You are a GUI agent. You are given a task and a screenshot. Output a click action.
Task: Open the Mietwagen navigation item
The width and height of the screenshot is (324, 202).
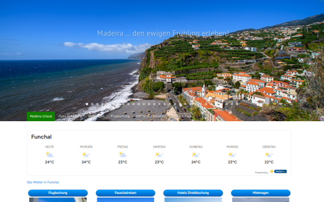point(96,116)
